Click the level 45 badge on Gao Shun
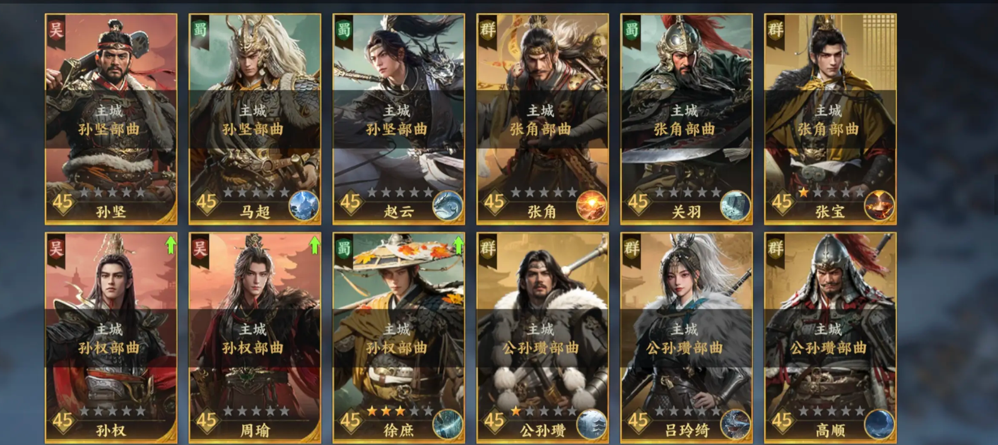Screen dimensions: 998x445 click(781, 421)
